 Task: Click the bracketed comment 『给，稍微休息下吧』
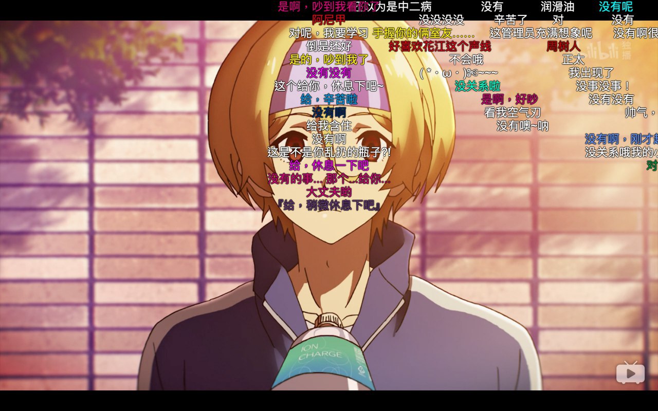pyautogui.click(x=329, y=206)
